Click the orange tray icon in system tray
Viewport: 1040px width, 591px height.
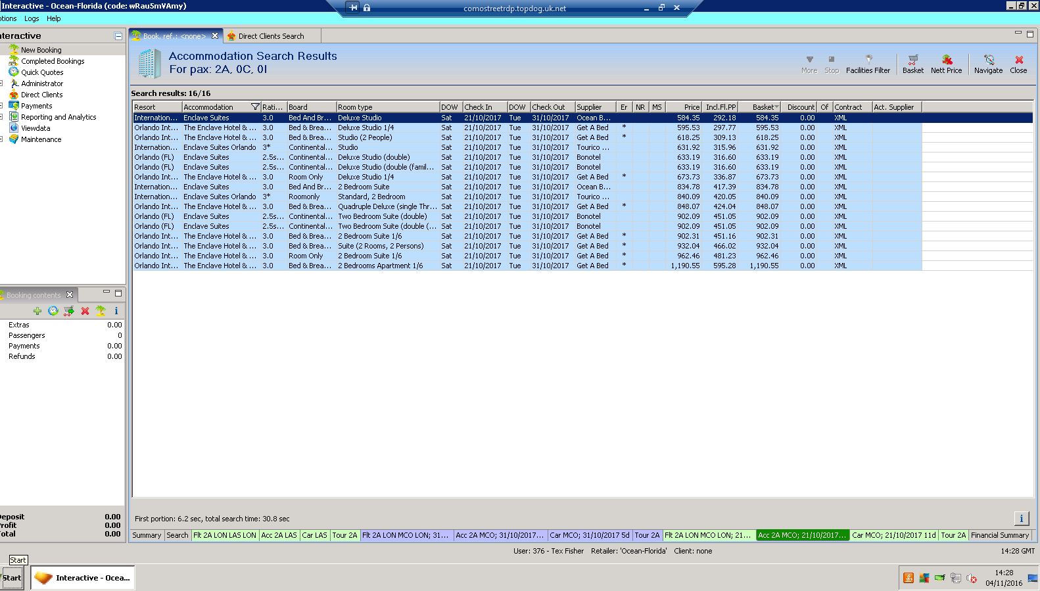point(909,578)
